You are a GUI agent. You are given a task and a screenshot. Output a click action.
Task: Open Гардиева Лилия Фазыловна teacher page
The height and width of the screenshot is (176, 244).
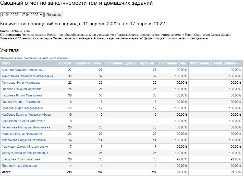pyautogui.click(x=22, y=95)
